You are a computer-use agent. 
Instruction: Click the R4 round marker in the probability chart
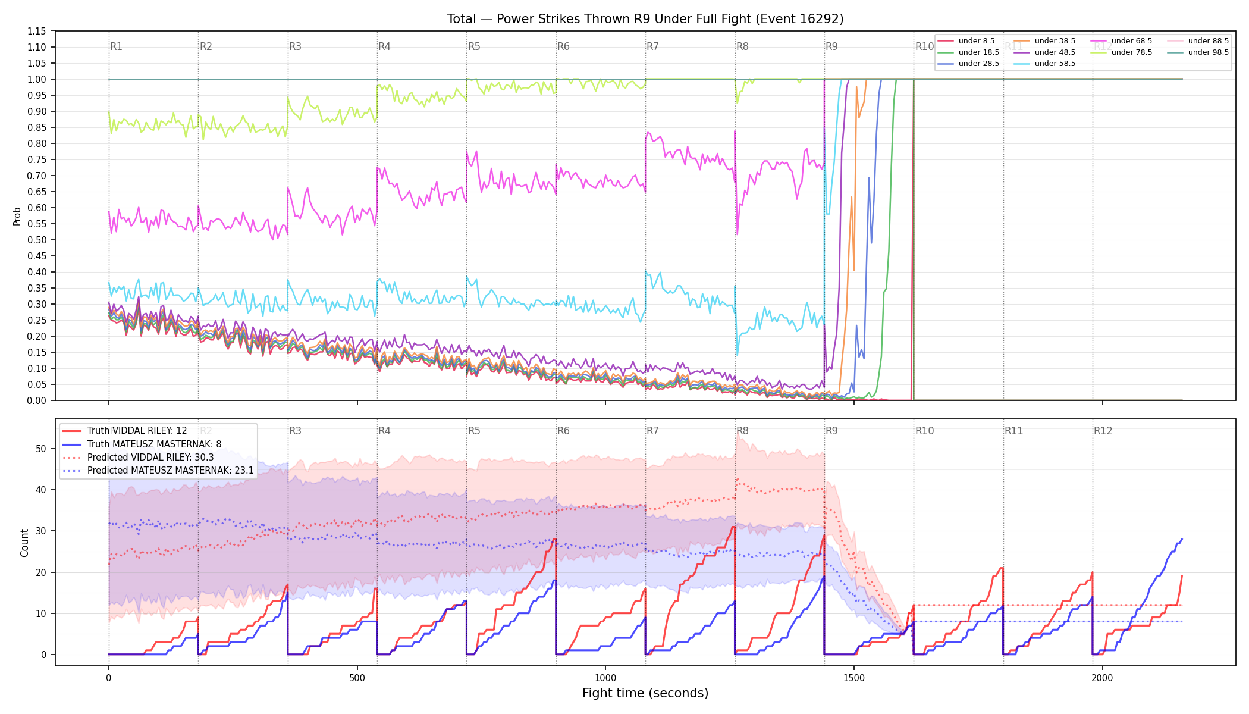point(384,46)
